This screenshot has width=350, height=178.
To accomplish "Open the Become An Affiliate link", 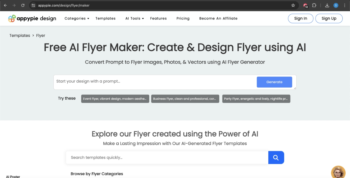I will [x=218, y=18].
